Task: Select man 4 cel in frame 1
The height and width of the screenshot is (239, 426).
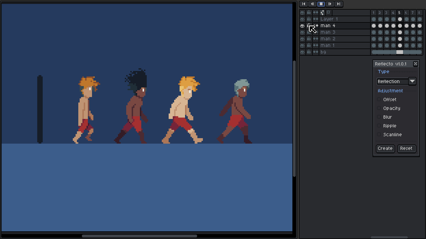Action: click(x=374, y=26)
